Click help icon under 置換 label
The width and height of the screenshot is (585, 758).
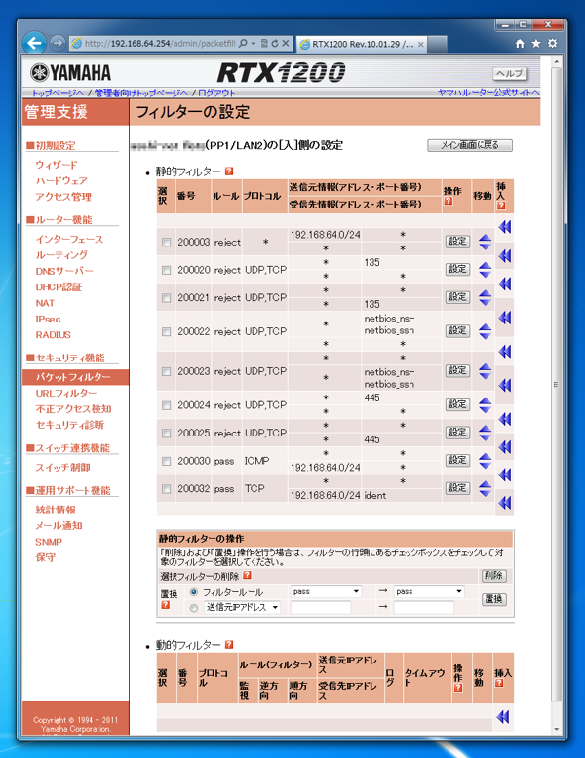tap(166, 605)
